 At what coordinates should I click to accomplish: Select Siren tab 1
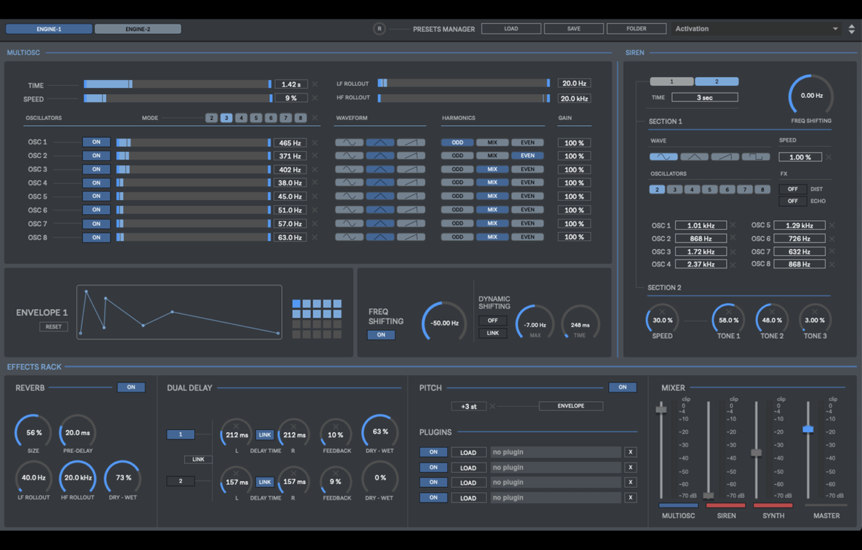(671, 82)
